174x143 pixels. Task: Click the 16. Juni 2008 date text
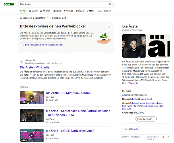pyautogui.click(x=52, y=122)
